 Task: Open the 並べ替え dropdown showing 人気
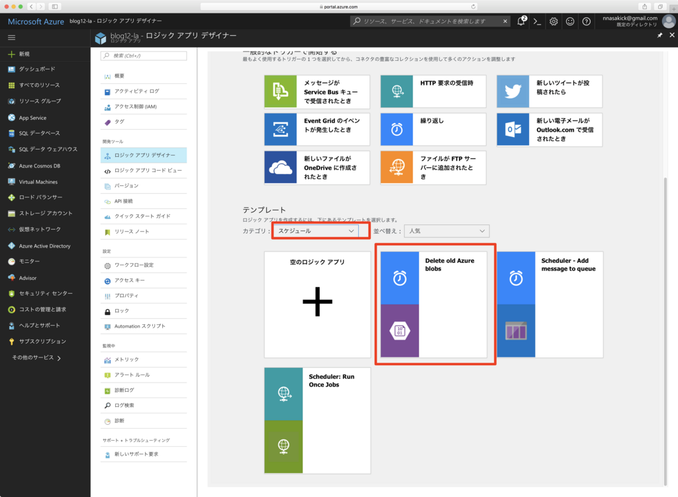[x=447, y=231]
